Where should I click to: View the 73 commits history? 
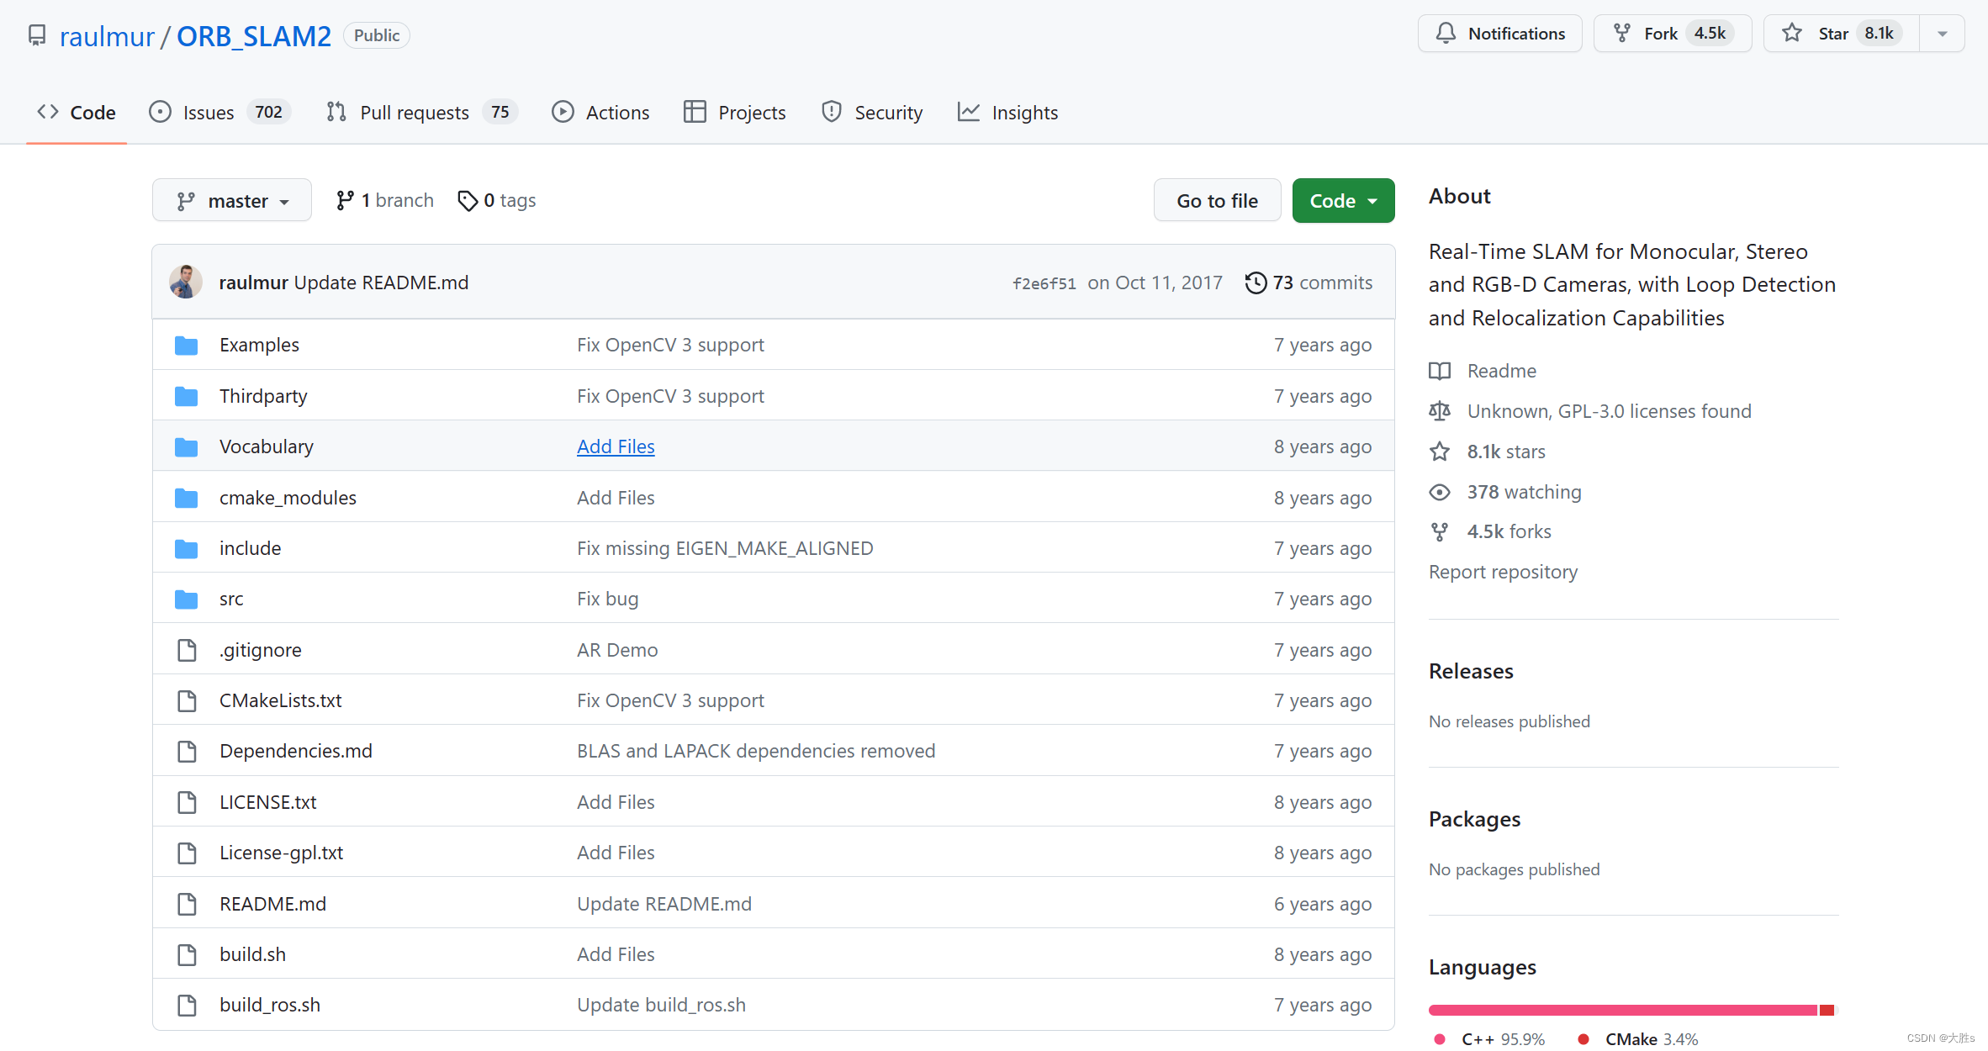[1309, 283]
